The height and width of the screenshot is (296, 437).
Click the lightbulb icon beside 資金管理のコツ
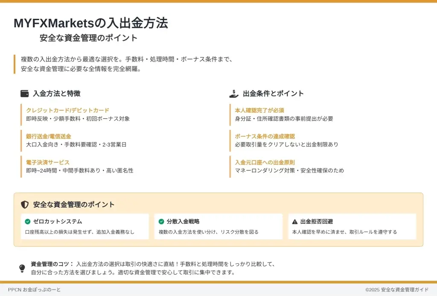pyautogui.click(x=22, y=268)
